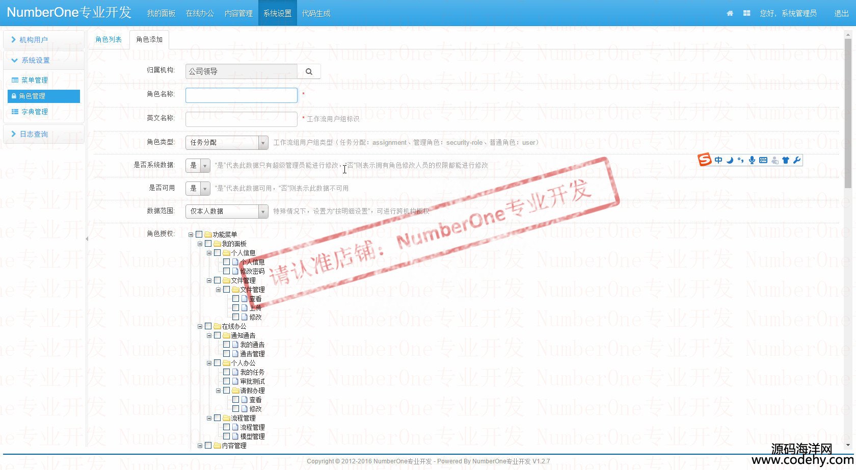Click the Sogou S logo icon
This screenshot has width=856, height=470.
[705, 160]
